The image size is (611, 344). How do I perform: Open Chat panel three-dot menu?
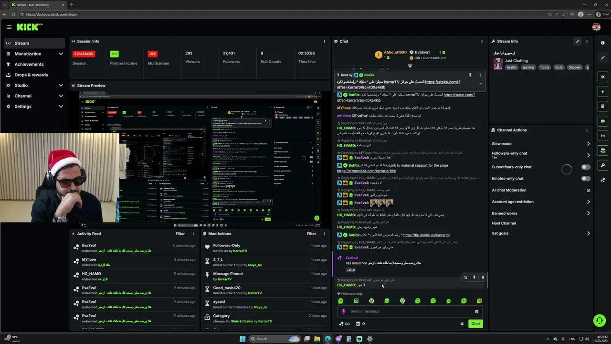(482, 42)
